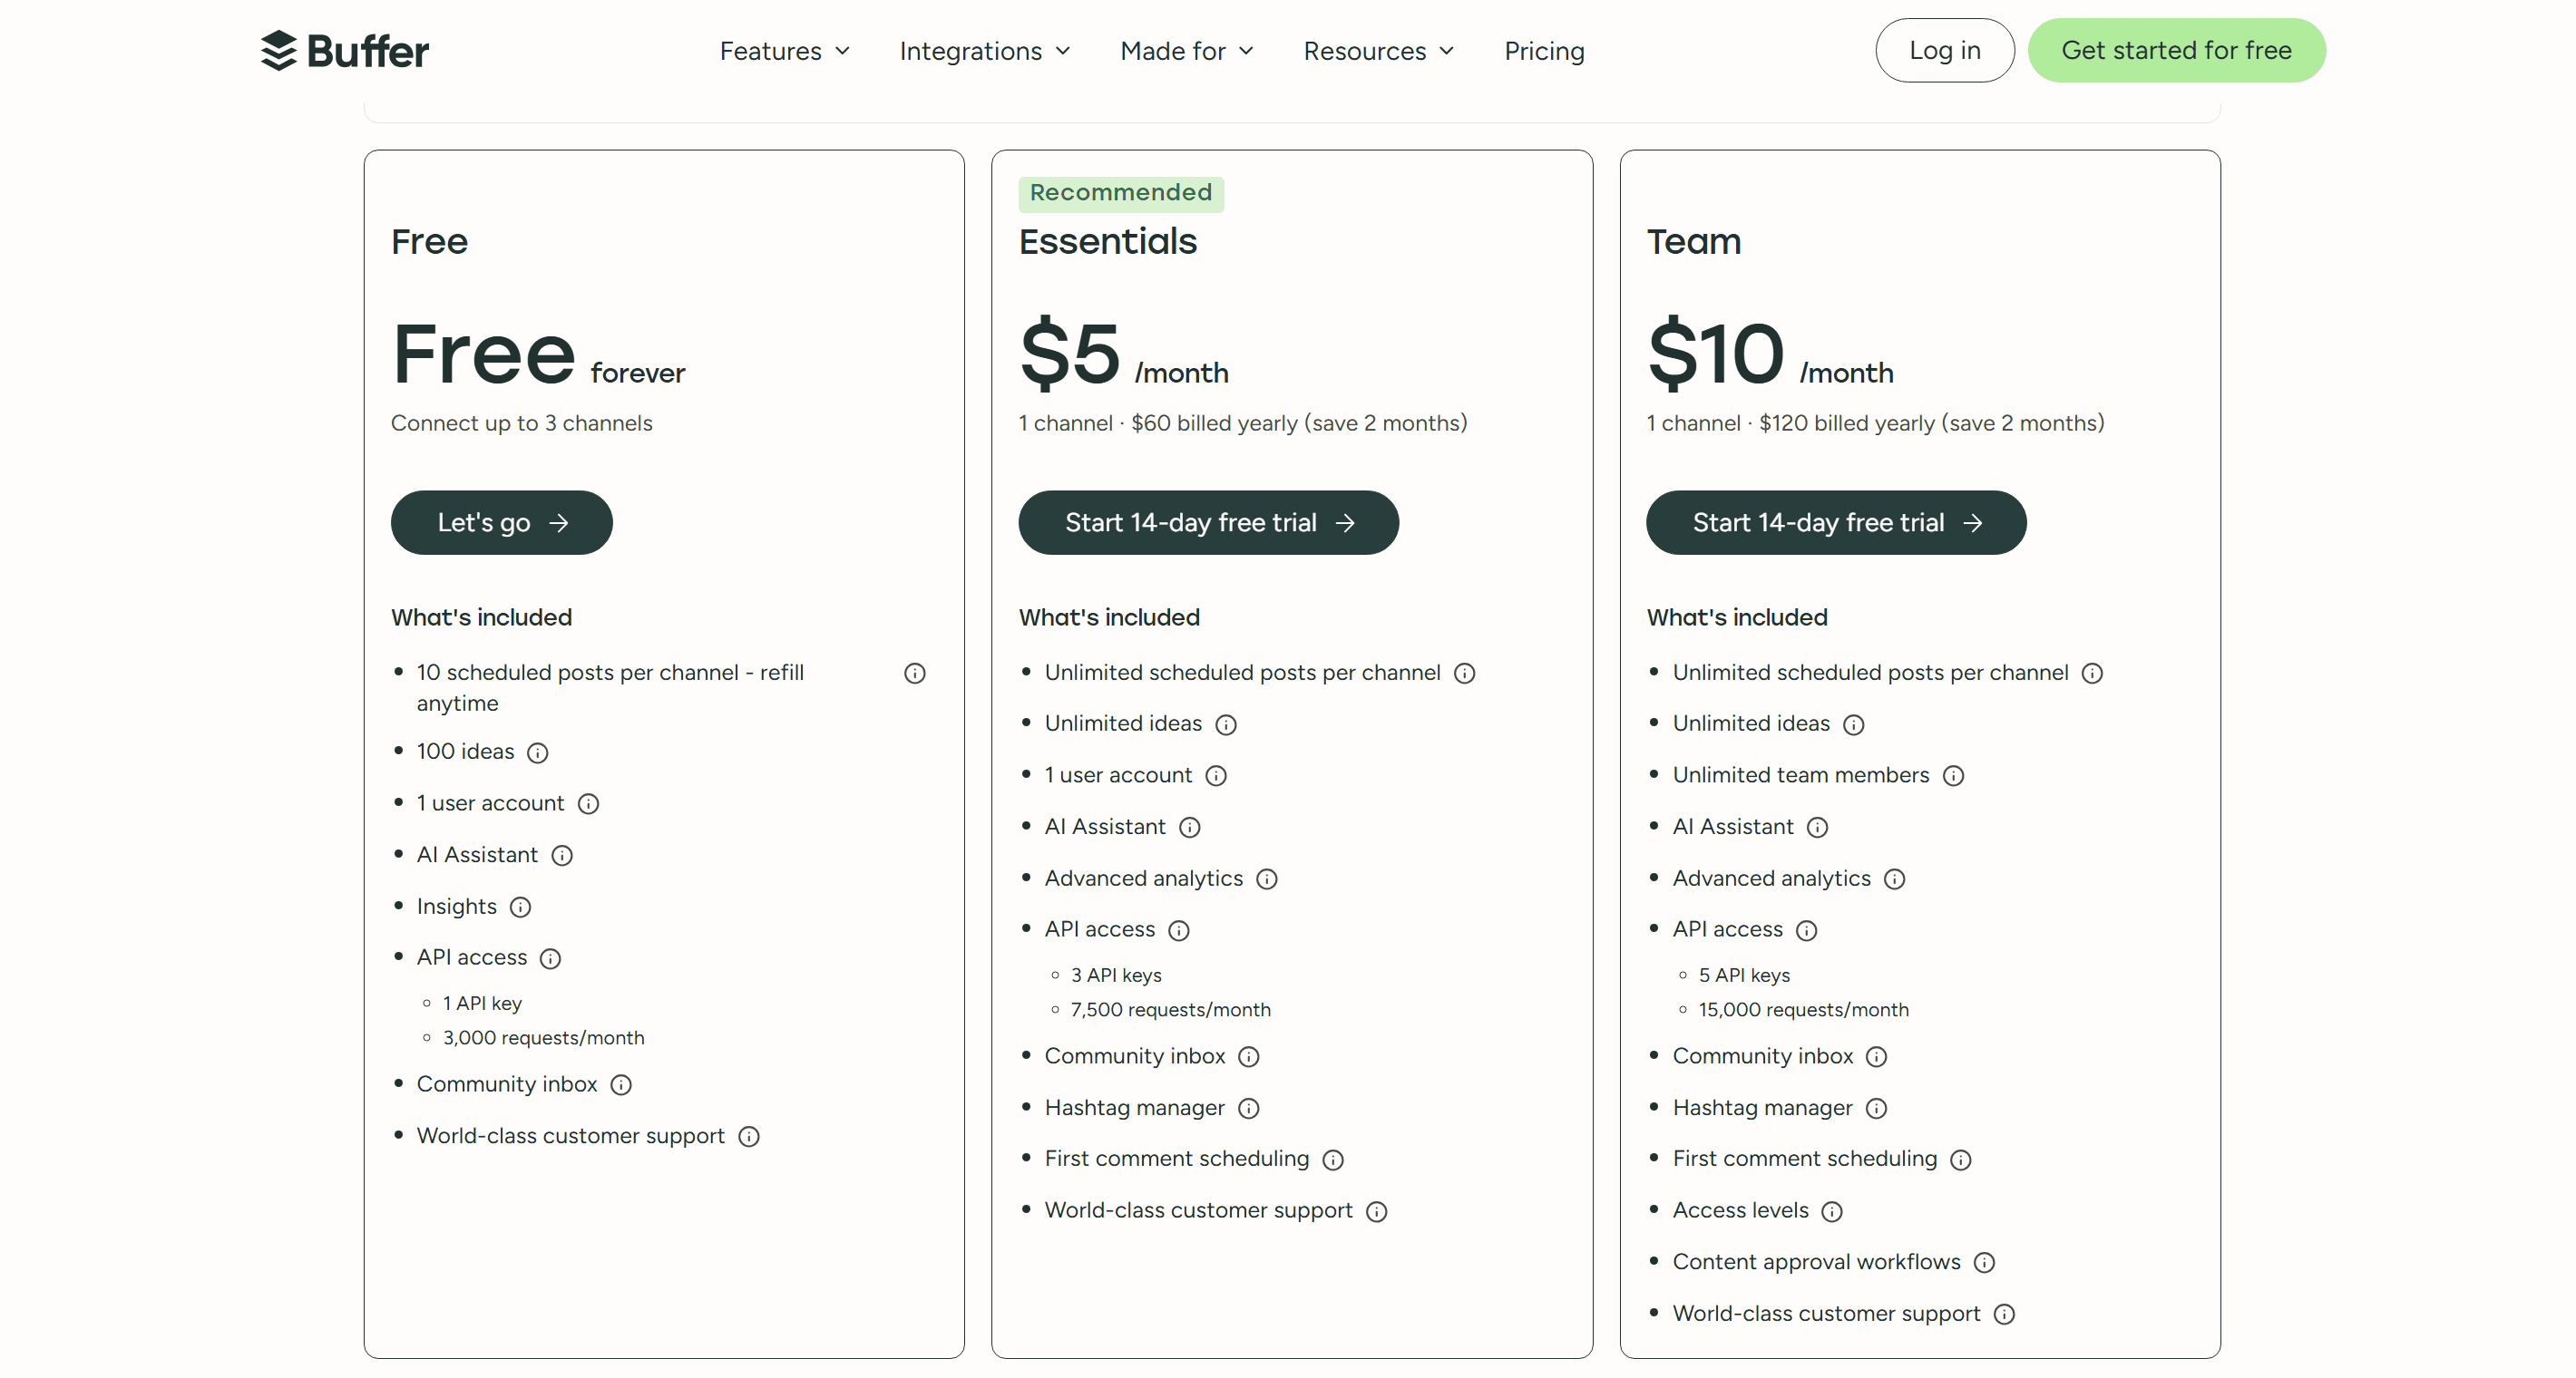The image size is (2576, 1378).
Task: Click the Let's go button
Action: (501, 522)
